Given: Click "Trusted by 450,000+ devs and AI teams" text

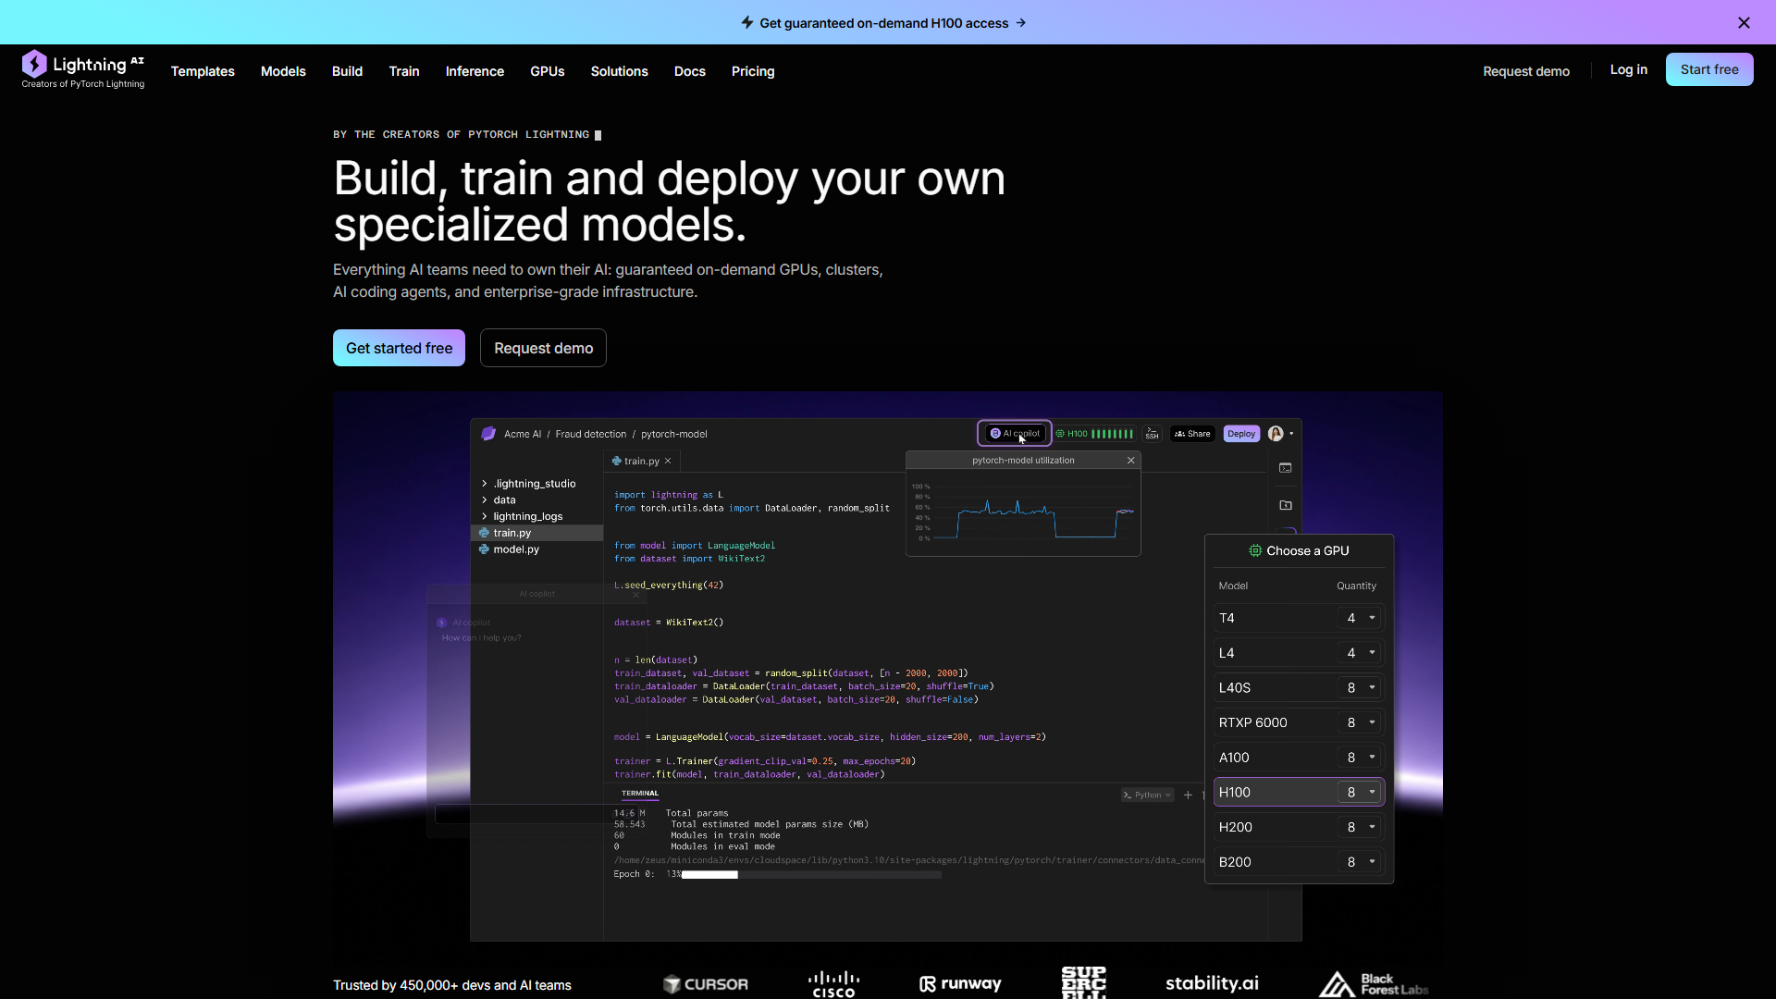Looking at the screenshot, I should pos(452,985).
